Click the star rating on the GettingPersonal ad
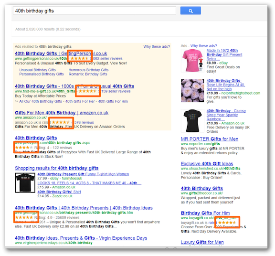Viewport: 275px width, 256px height. coord(79,58)
